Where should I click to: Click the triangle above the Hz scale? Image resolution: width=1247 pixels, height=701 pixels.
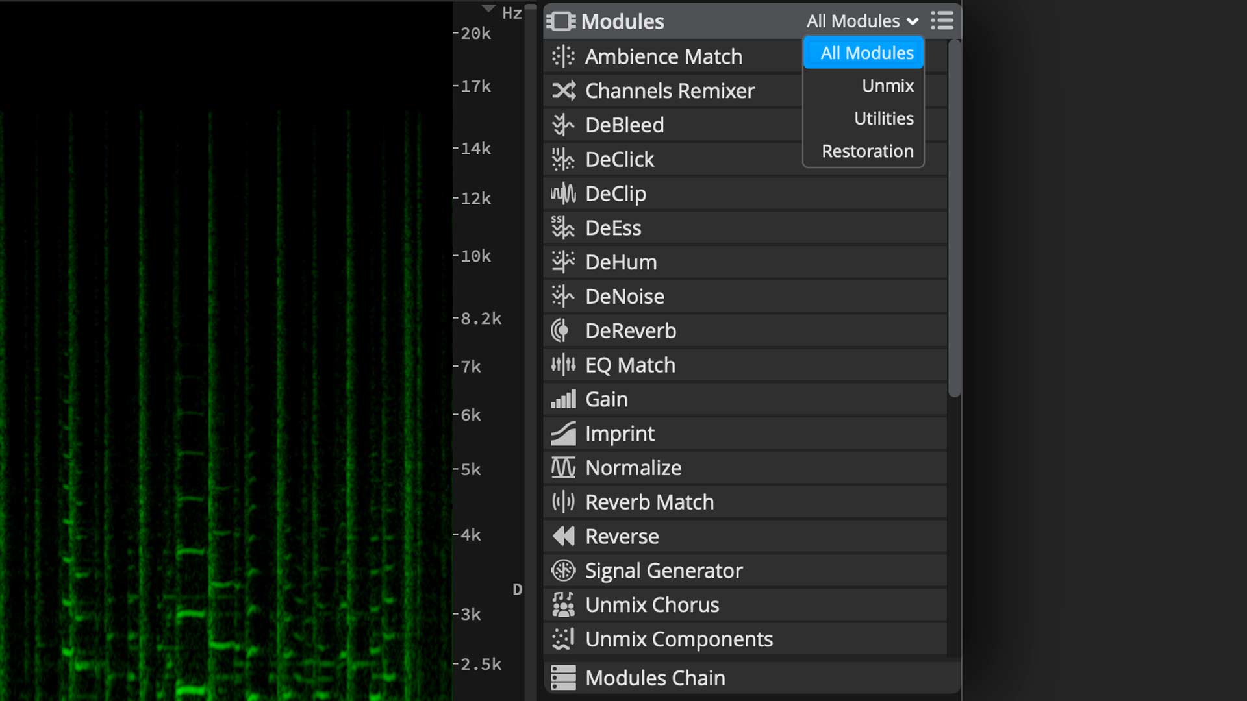click(x=488, y=8)
